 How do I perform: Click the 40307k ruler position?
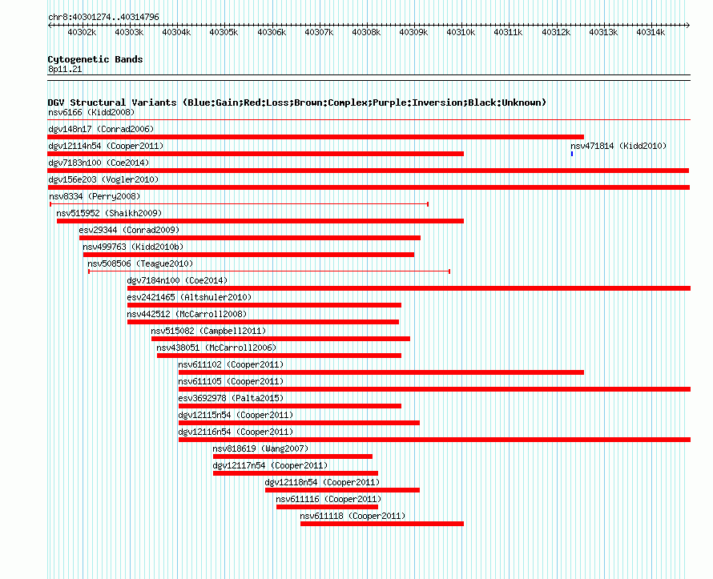(319, 32)
